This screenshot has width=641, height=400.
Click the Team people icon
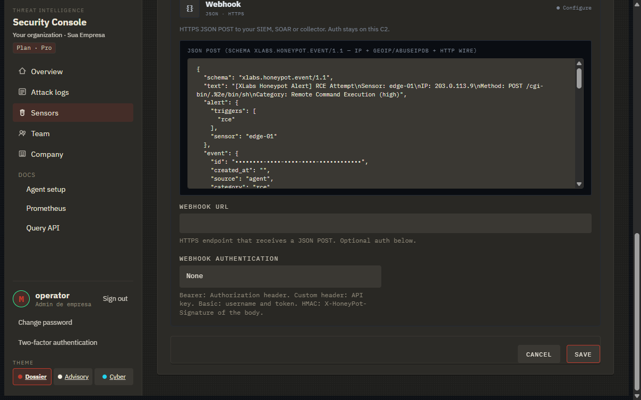coord(22,134)
